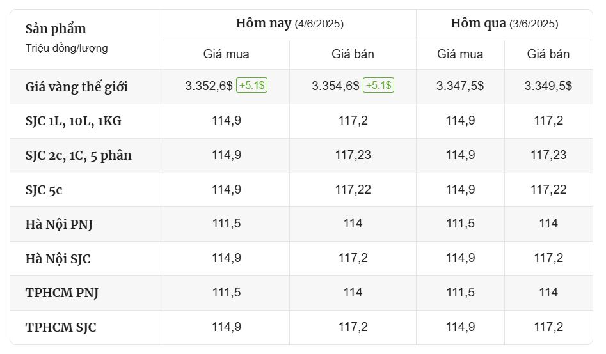Select the Hà Nội SJC row label
This screenshot has width=606, height=354.
tap(58, 259)
